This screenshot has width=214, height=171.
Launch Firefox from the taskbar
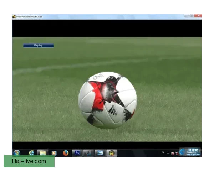click(66, 153)
